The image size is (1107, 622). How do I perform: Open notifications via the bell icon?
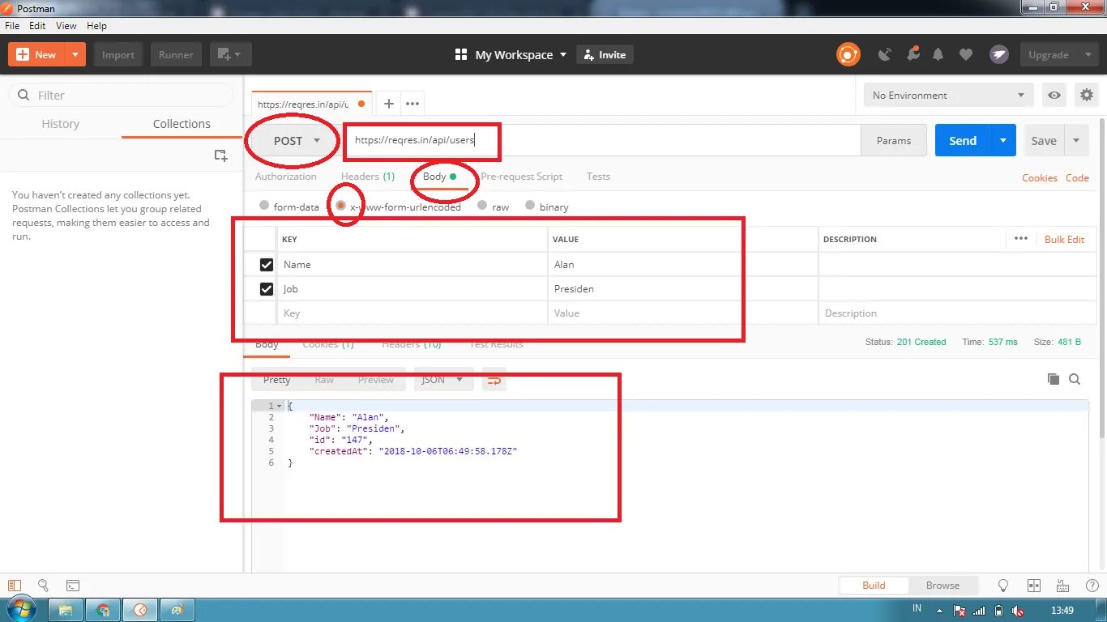(x=938, y=55)
